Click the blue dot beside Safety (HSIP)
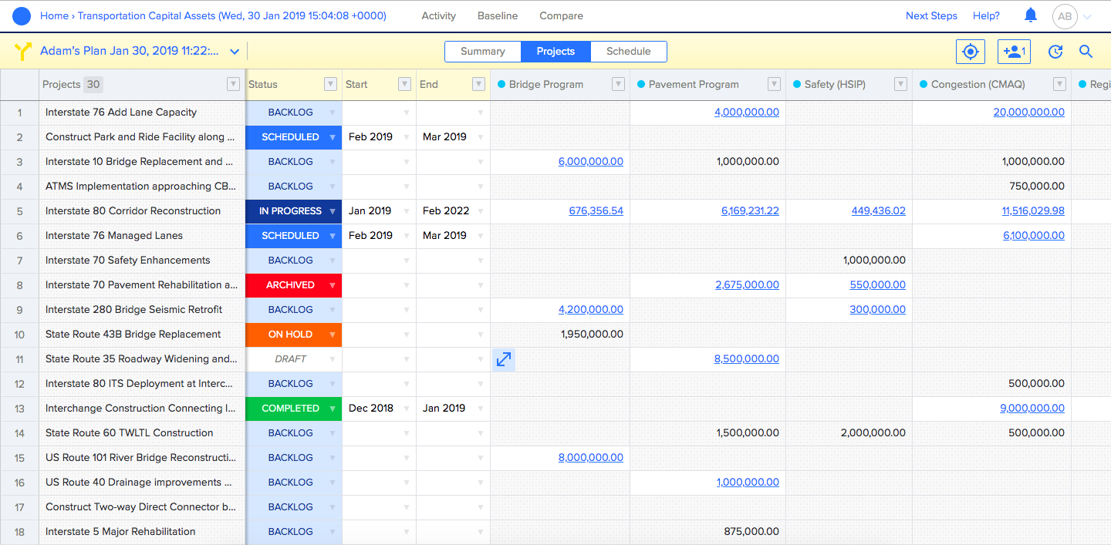Image resolution: width=1111 pixels, height=545 pixels. click(797, 84)
